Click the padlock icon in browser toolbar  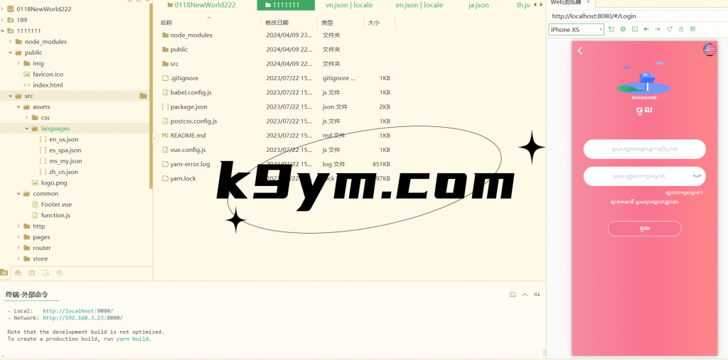pyautogui.click(x=681, y=29)
